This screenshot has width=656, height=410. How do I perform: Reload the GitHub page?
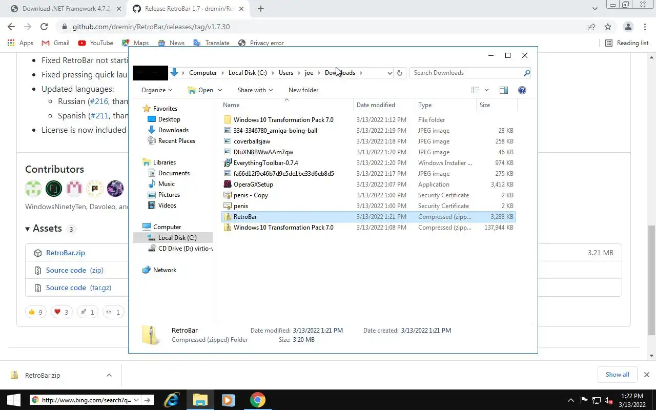point(44,27)
